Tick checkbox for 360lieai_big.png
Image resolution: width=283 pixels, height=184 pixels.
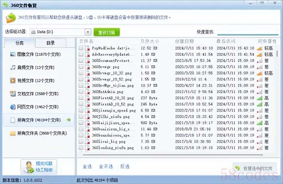81,141
